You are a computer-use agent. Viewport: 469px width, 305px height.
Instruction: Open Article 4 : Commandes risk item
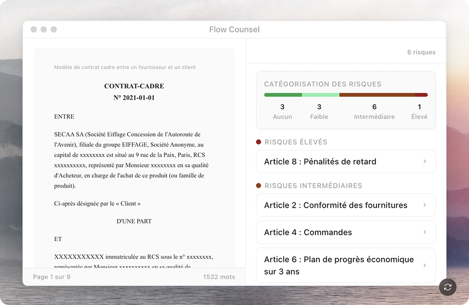[x=346, y=232]
